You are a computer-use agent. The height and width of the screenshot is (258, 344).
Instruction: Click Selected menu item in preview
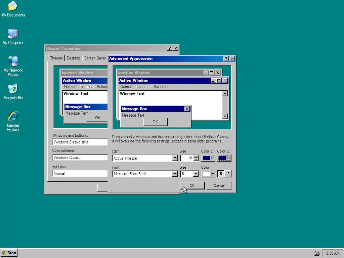point(160,87)
